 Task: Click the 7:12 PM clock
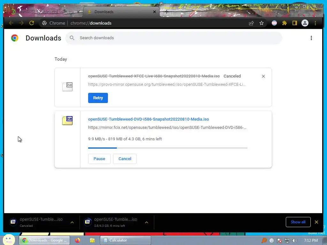click(311, 241)
